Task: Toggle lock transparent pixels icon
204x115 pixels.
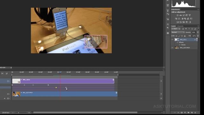Action: point(176,36)
